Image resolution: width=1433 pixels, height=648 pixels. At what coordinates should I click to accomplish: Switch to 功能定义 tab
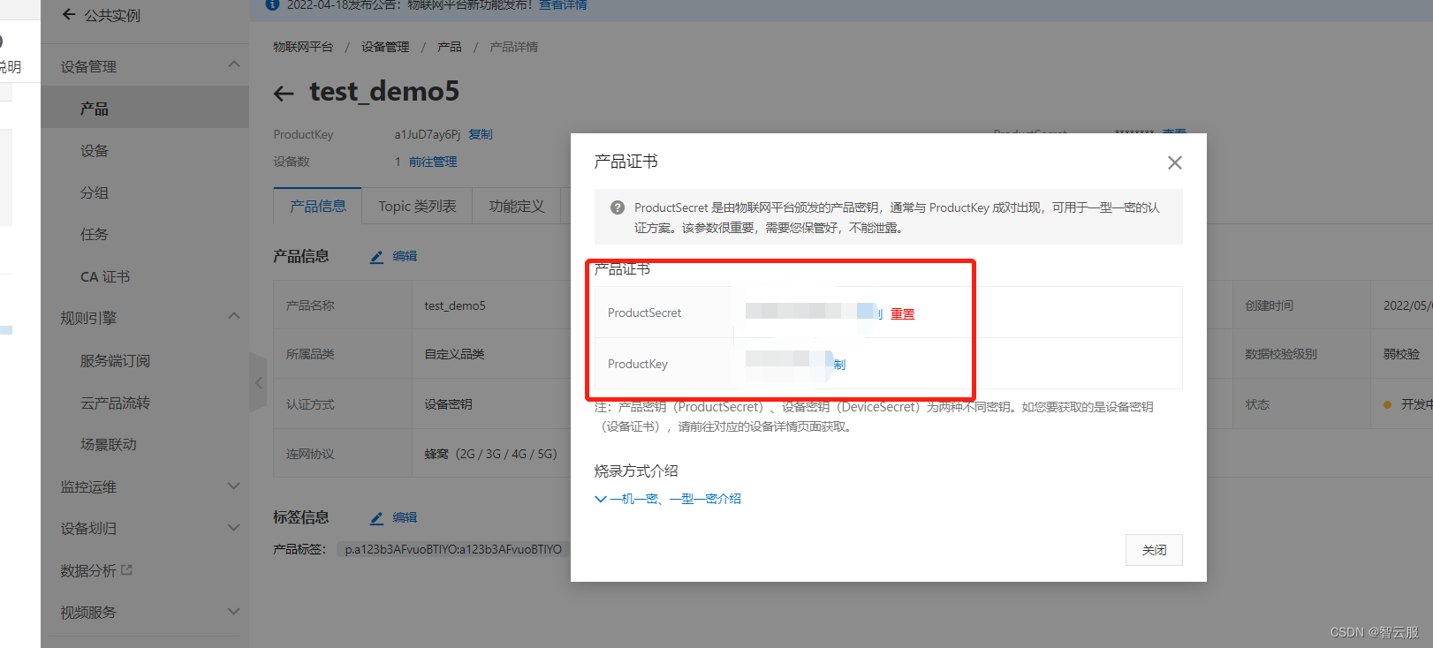pyautogui.click(x=517, y=206)
